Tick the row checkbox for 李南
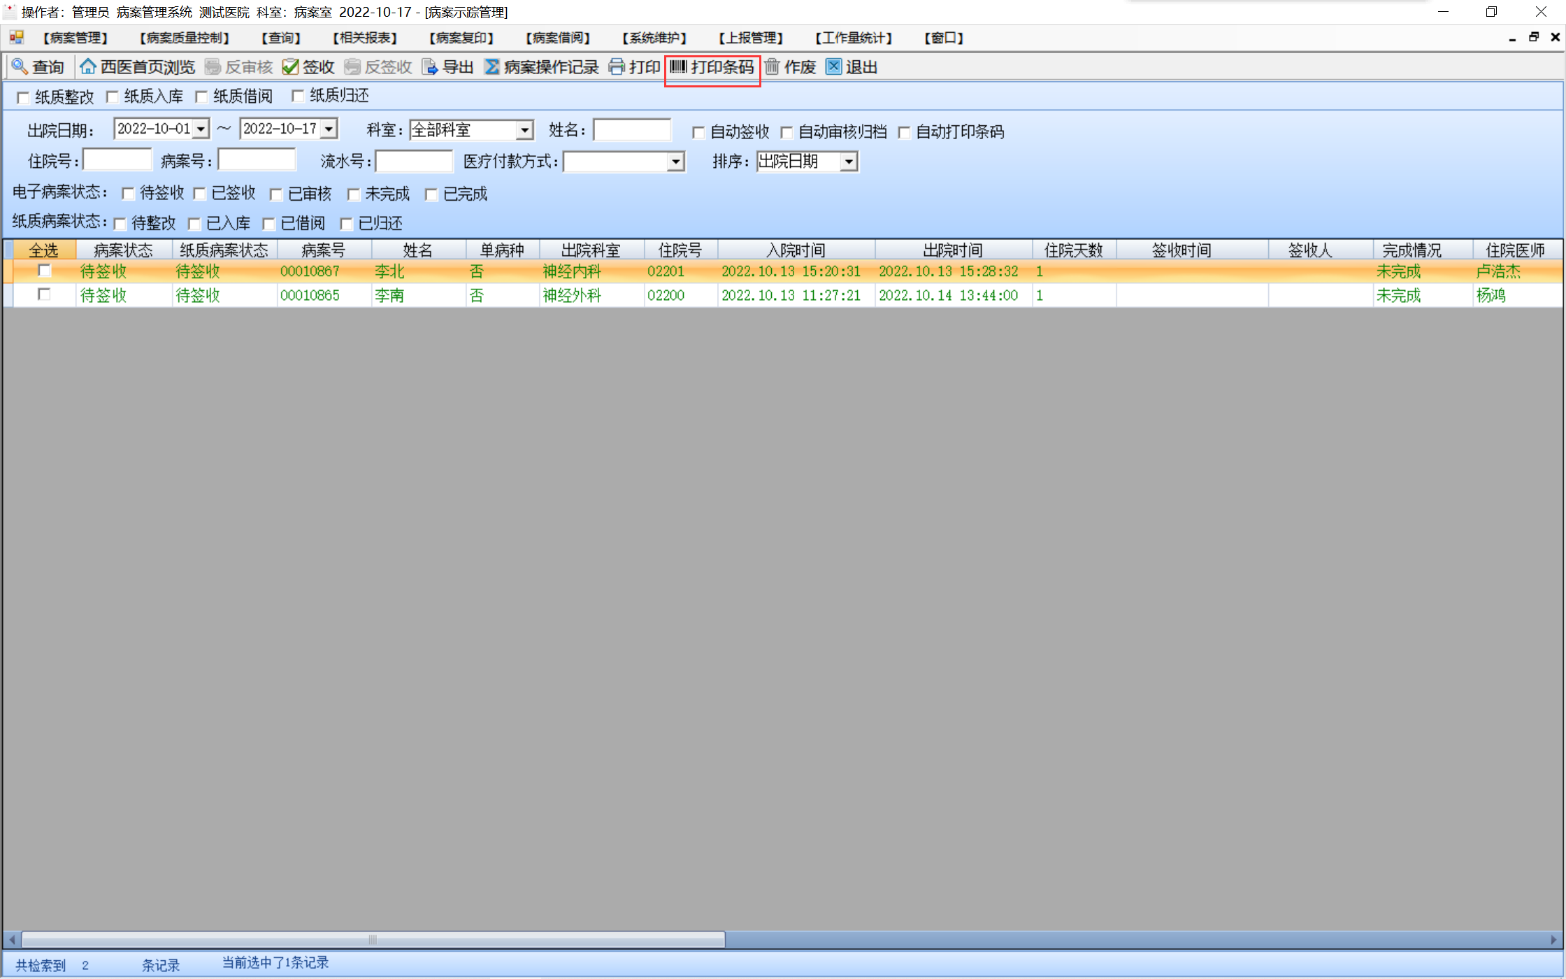The width and height of the screenshot is (1566, 979). [44, 294]
